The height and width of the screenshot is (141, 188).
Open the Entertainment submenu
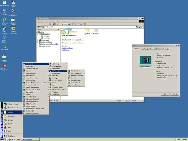coord(58,68)
